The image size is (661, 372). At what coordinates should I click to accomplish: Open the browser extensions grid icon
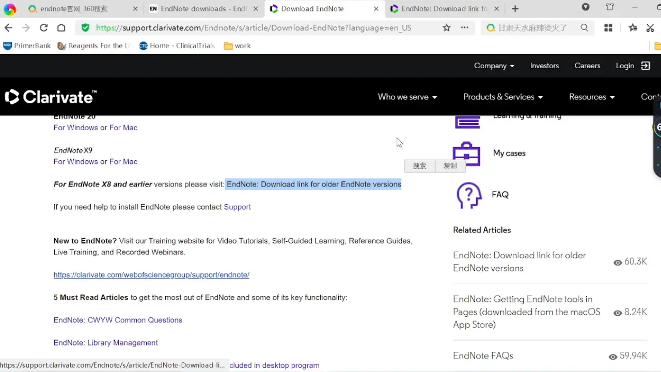click(x=608, y=28)
